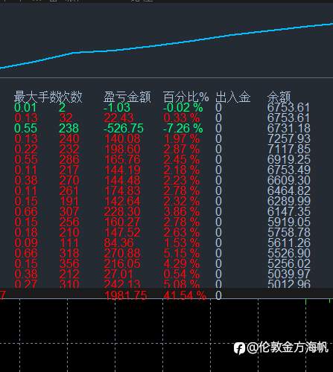Select the green 0.01 max lot value

(25, 108)
